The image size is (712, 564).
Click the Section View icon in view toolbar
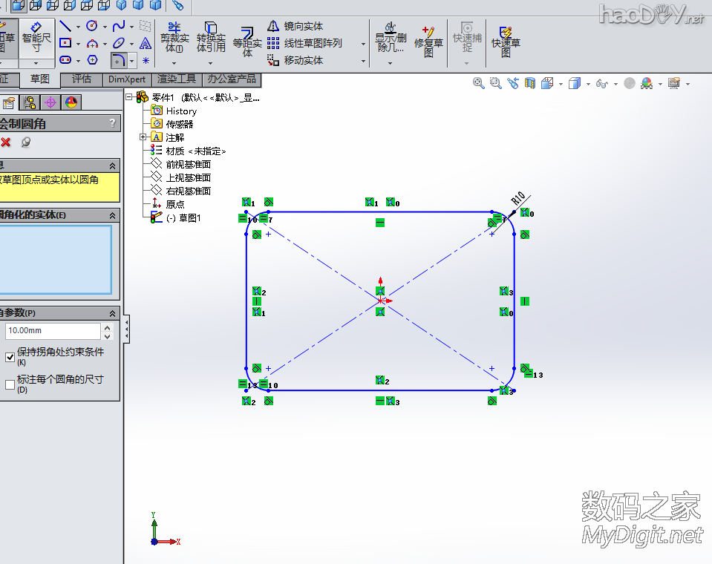tap(530, 83)
